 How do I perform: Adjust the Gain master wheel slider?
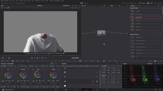pos(38,83)
